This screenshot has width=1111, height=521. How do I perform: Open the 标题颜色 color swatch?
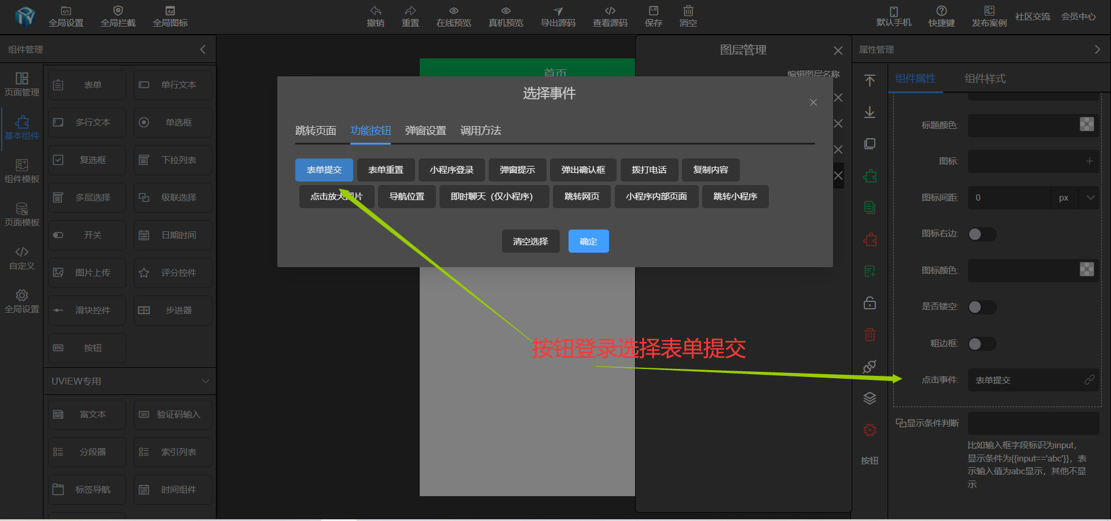[1087, 124]
